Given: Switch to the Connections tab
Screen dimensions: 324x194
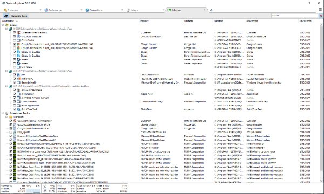Looking at the screenshot, I should (x=104, y=10).
